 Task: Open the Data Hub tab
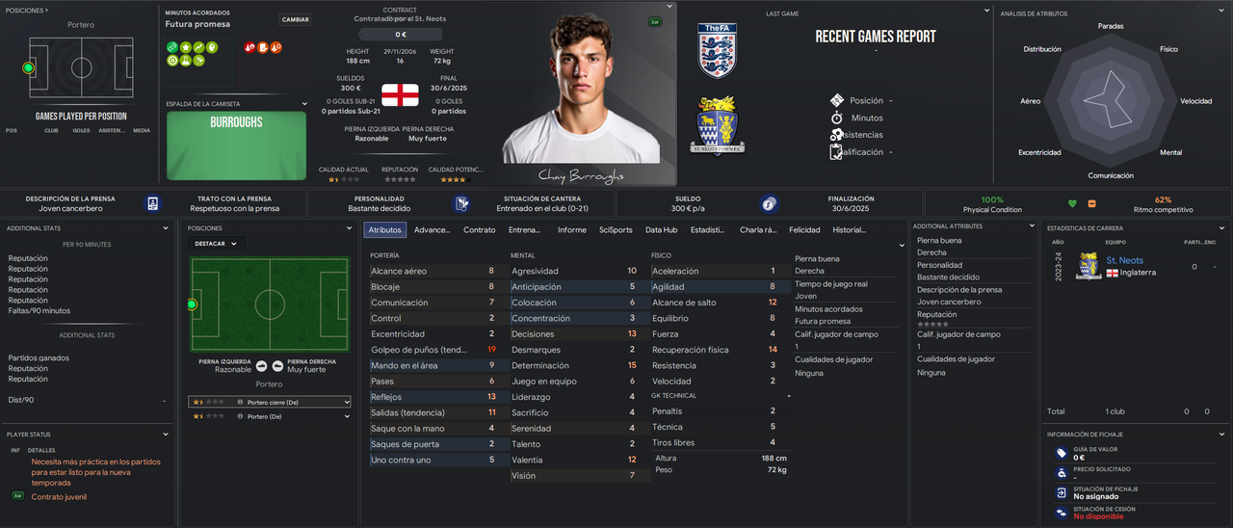[x=661, y=230]
